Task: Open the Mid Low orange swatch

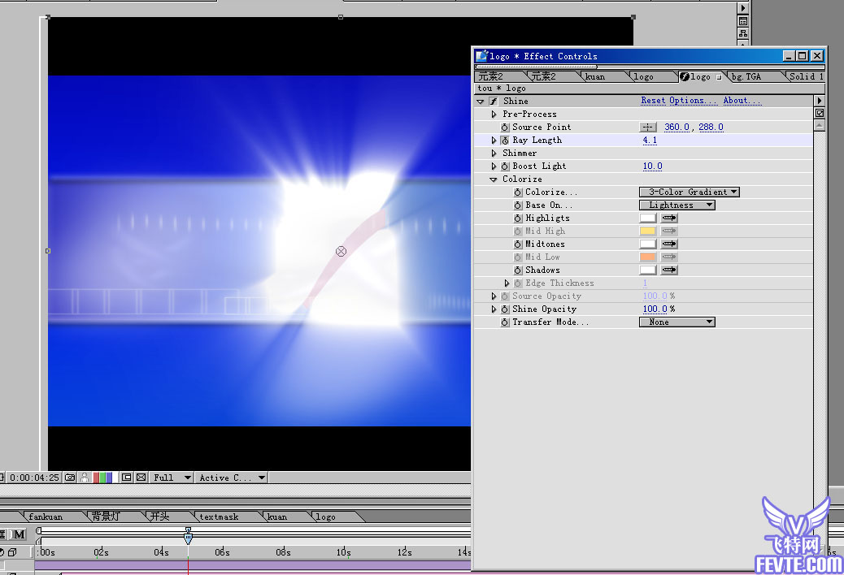Action: click(x=647, y=257)
